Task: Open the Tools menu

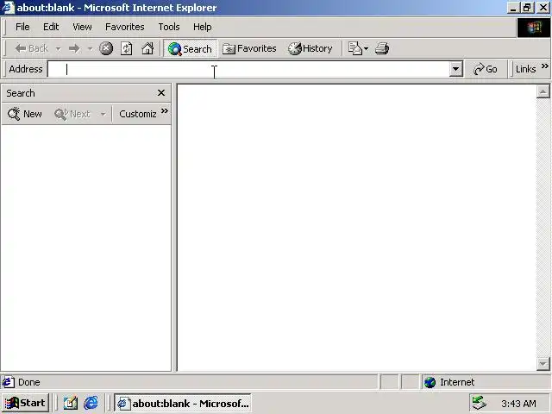Action: pos(169,27)
